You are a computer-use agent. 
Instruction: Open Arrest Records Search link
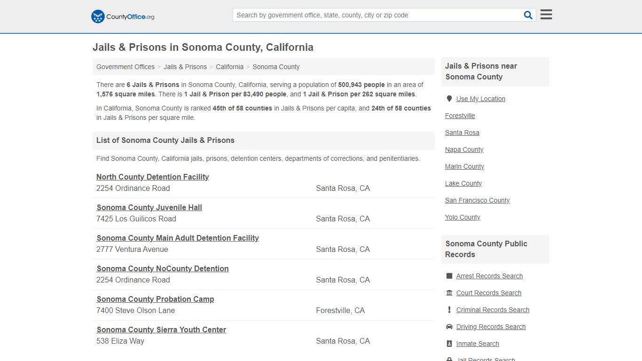click(x=490, y=276)
